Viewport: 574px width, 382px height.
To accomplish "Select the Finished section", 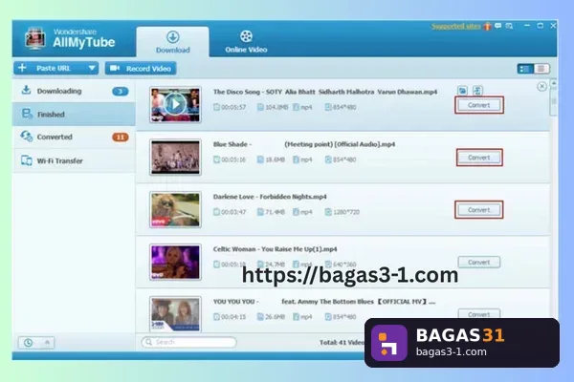I will tap(74, 114).
